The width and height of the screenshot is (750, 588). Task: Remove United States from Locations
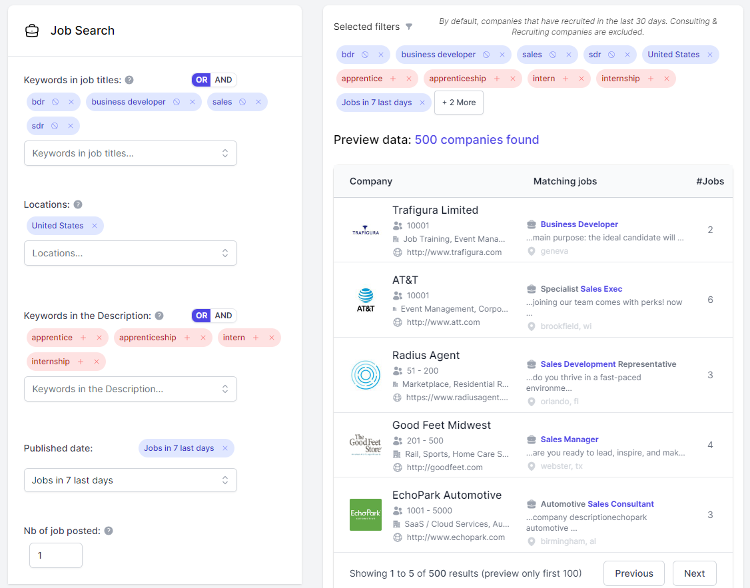tap(95, 226)
